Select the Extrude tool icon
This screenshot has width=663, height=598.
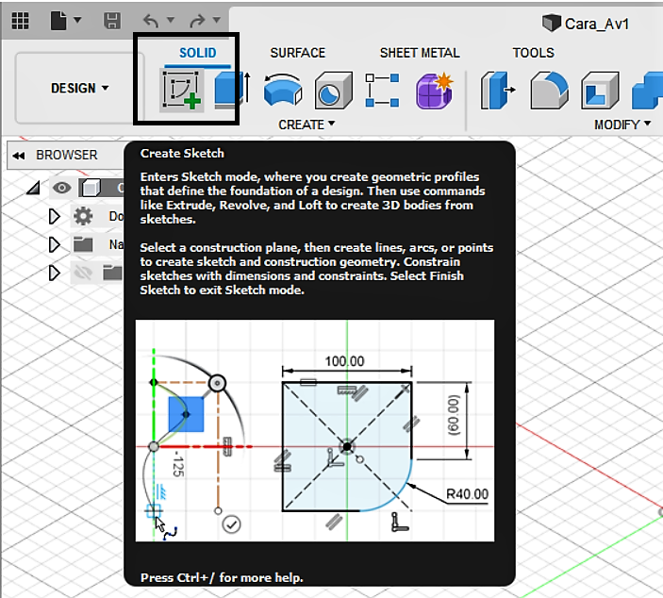pos(232,91)
